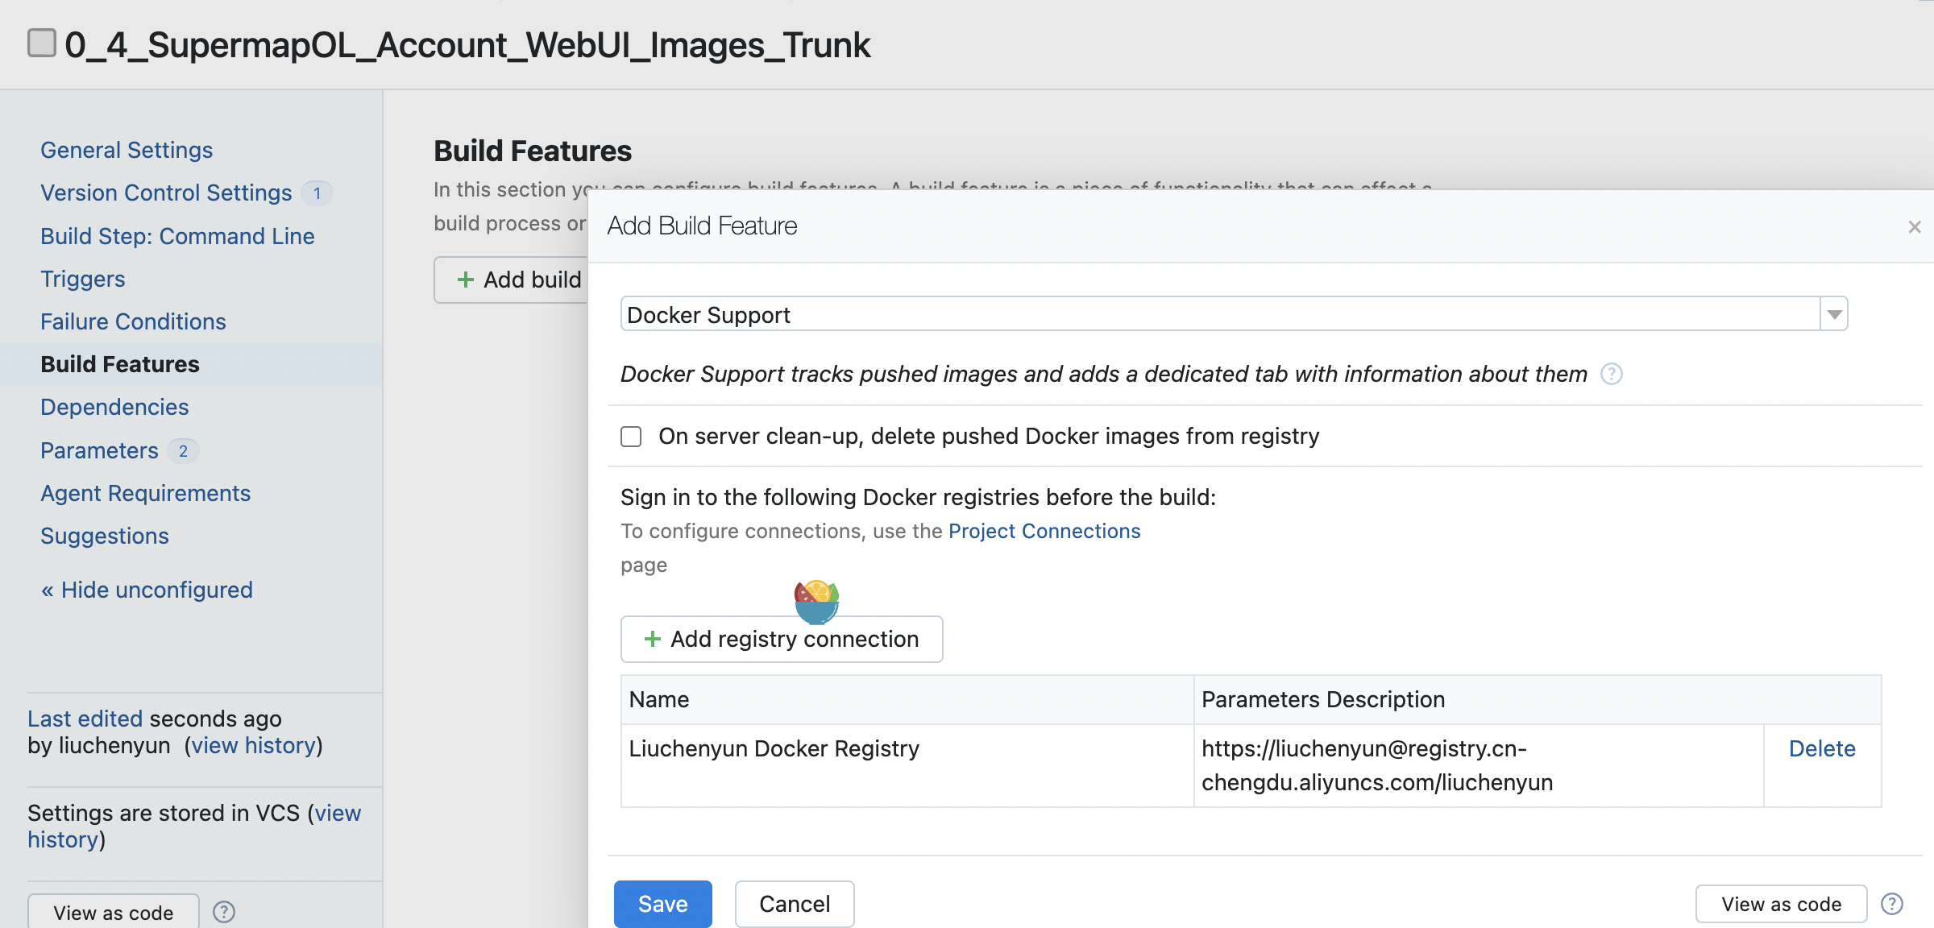
Task: Save the Docker Support build feature
Action: [662, 904]
